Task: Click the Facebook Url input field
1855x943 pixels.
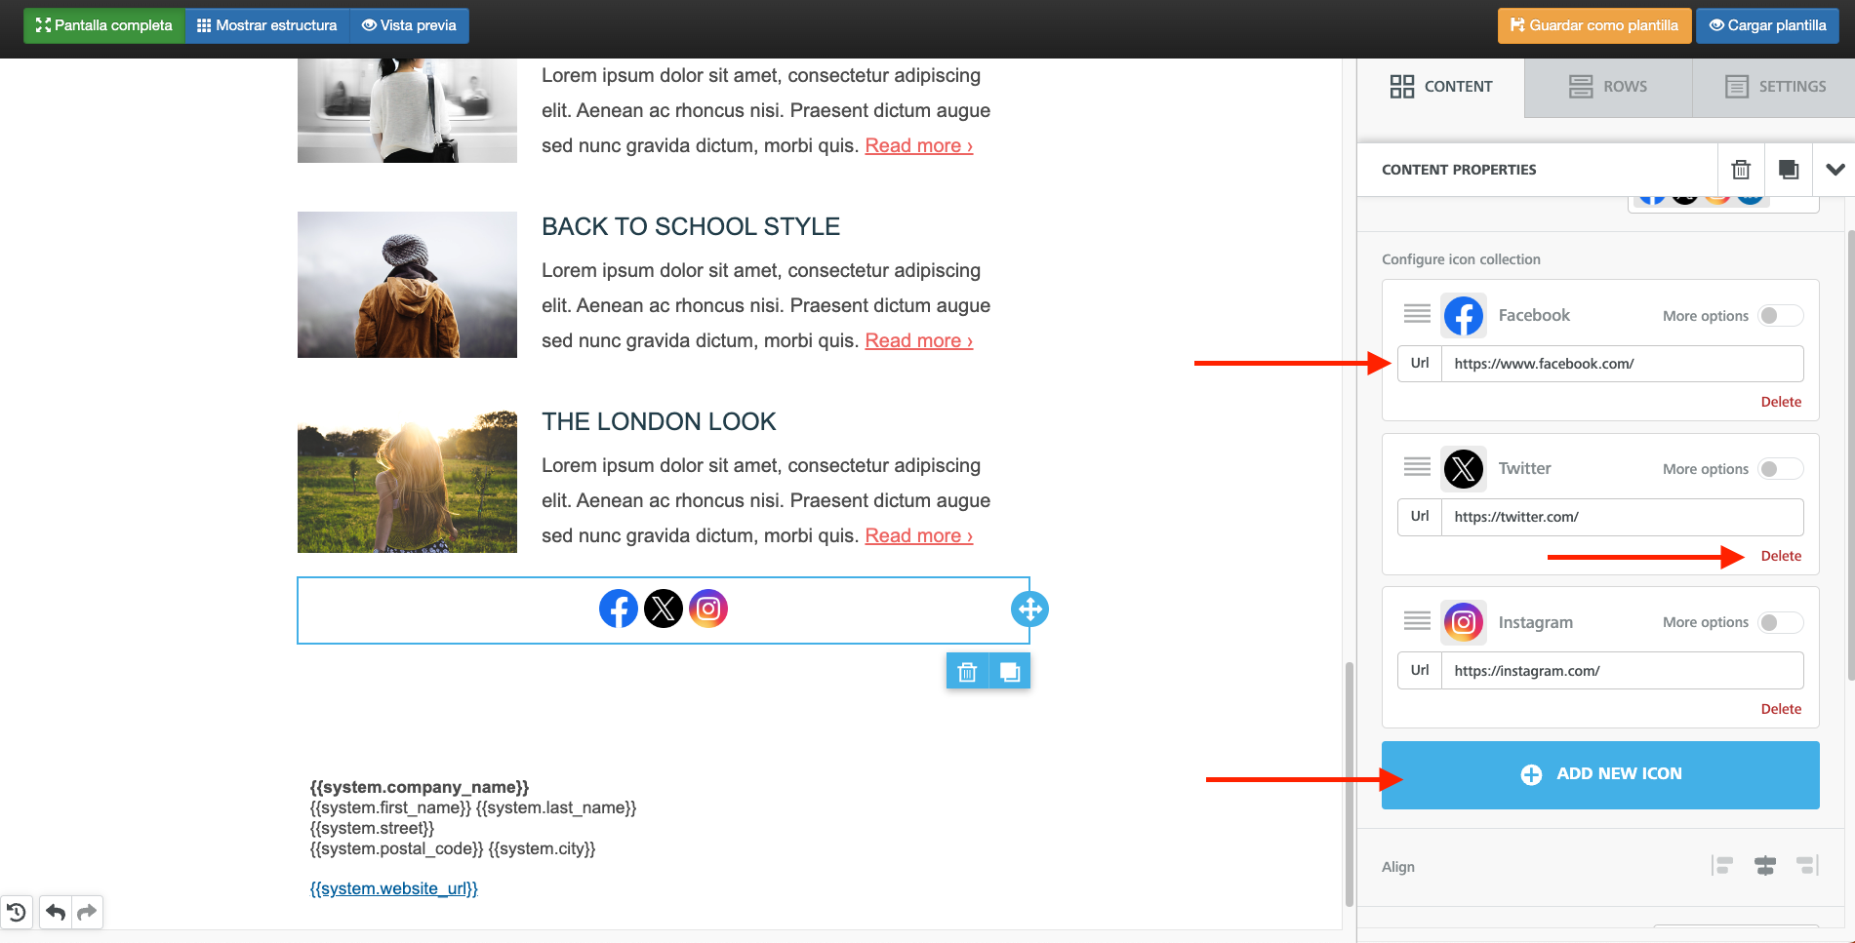Action: tap(1621, 364)
